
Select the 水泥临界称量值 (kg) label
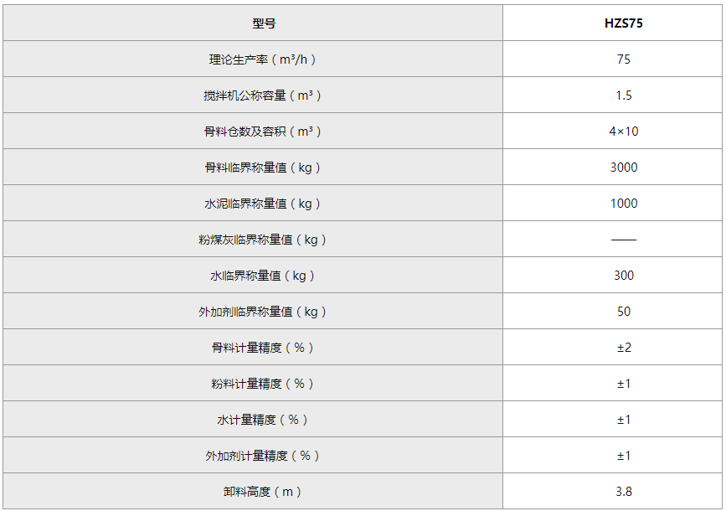pyautogui.click(x=263, y=204)
